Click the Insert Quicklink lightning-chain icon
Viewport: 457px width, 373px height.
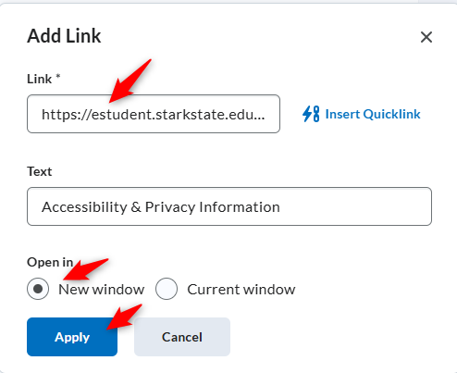(x=311, y=114)
